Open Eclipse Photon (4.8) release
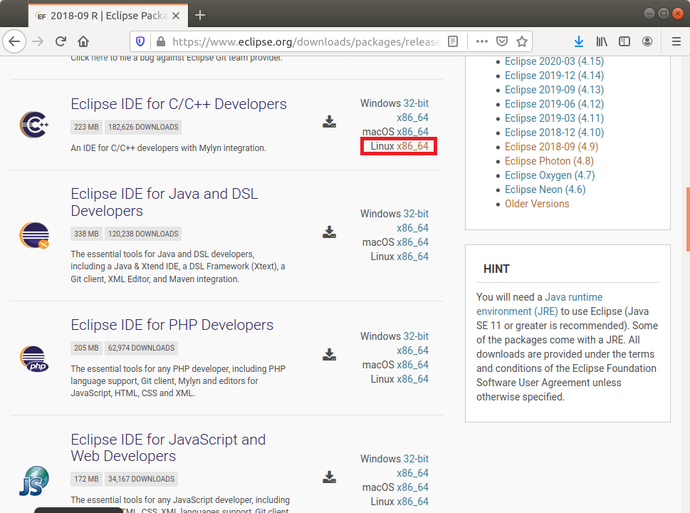Screen dimensions: 690x513 coord(549,161)
